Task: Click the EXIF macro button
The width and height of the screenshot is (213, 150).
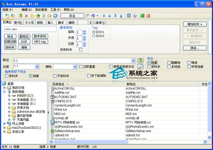Action: click(24, 42)
